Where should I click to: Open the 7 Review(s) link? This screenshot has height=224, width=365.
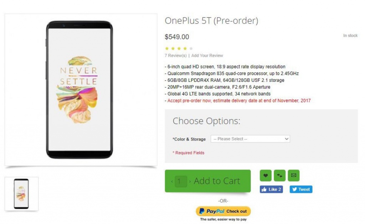(175, 55)
